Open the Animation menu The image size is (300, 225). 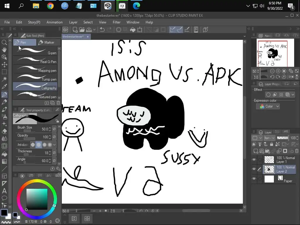tap(54, 22)
